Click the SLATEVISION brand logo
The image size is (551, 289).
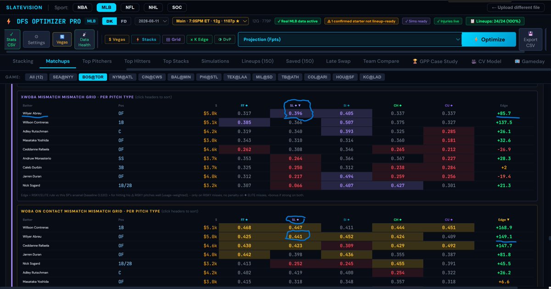tap(24, 7)
